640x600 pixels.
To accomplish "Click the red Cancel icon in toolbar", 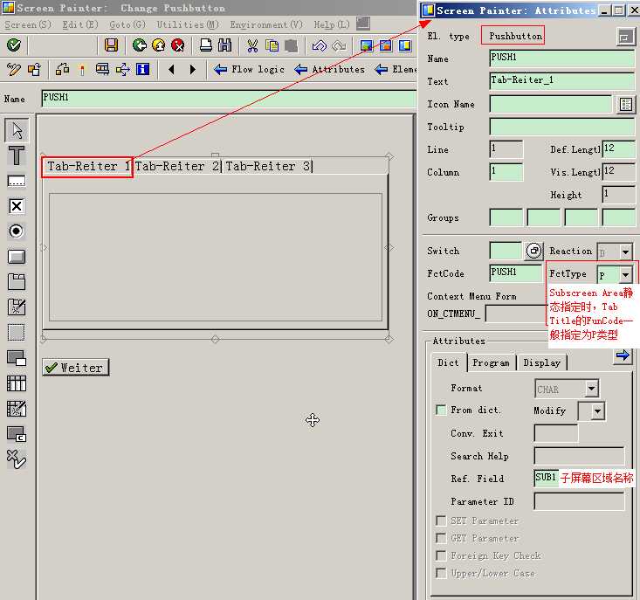I will coord(178,45).
